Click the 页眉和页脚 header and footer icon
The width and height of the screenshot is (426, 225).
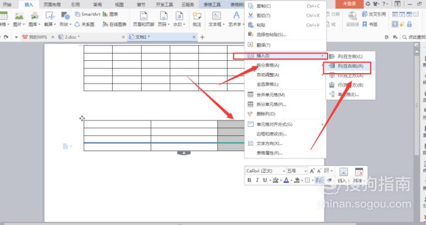pos(143,16)
